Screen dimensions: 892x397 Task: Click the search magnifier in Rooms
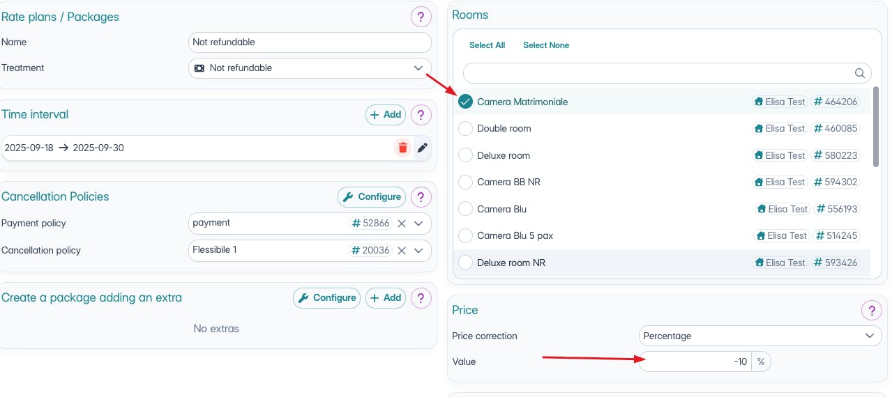(861, 73)
